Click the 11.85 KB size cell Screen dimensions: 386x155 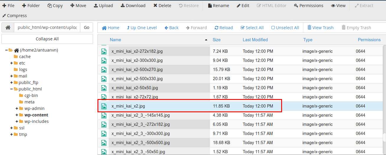[x=221, y=106]
